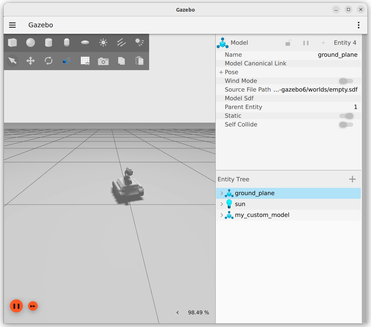Toggle the Static switch
Viewport: 371px width, 327px height.
[346, 116]
